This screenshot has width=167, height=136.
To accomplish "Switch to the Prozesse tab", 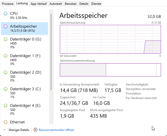I will (x=8, y=4).
